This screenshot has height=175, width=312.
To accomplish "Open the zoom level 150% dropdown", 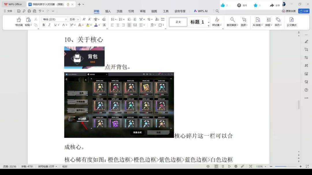I will point(261,166).
